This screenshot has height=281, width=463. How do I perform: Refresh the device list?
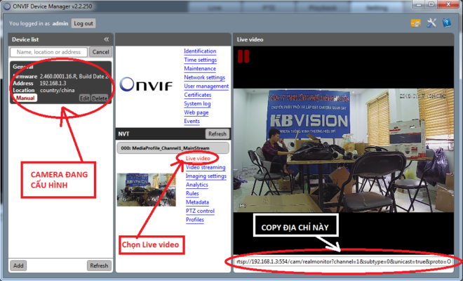[x=99, y=266]
